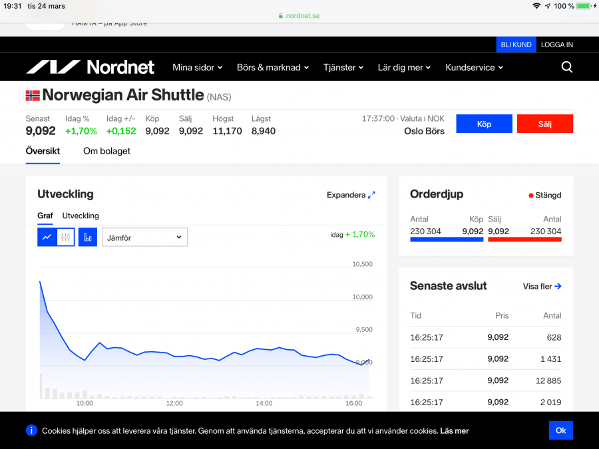Click the padlock icon in address bar
The height and width of the screenshot is (449, 599).
pos(282,16)
